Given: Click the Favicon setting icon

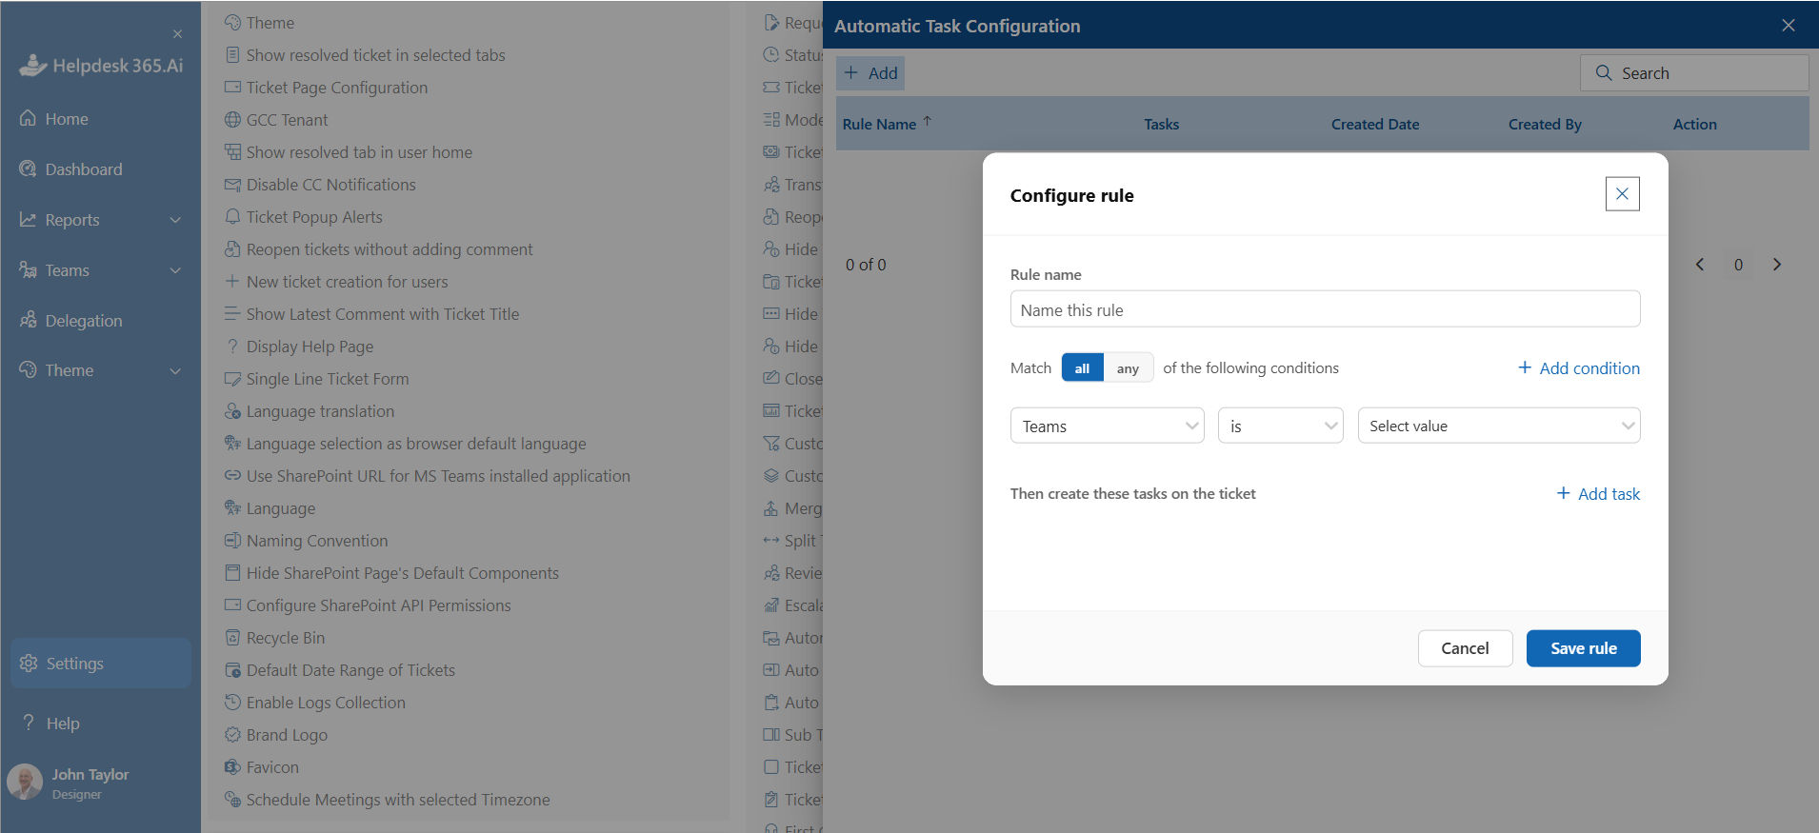Looking at the screenshot, I should click(x=232, y=766).
